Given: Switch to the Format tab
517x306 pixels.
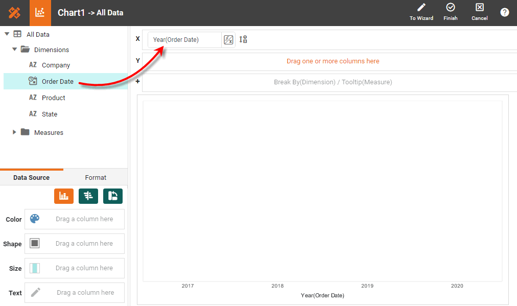Looking at the screenshot, I should point(96,177).
